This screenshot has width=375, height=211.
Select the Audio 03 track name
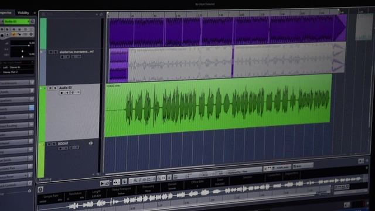click(x=66, y=88)
